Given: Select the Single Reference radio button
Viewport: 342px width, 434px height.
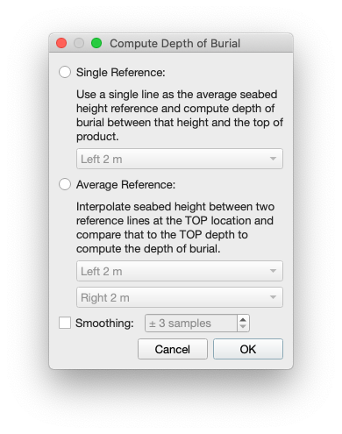Looking at the screenshot, I should tap(65, 72).
